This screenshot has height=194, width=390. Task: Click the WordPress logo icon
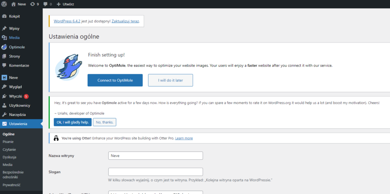(4, 4)
